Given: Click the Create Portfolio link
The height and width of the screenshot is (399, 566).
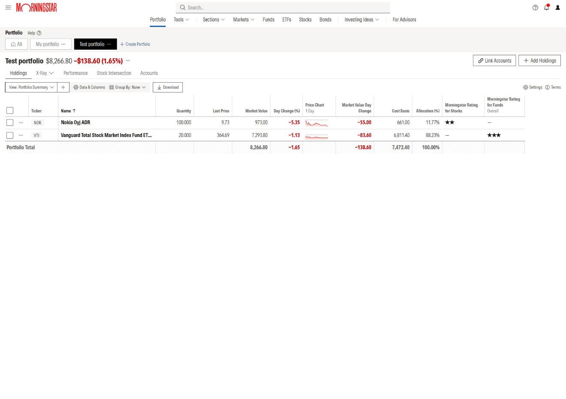Looking at the screenshot, I should pos(135,44).
